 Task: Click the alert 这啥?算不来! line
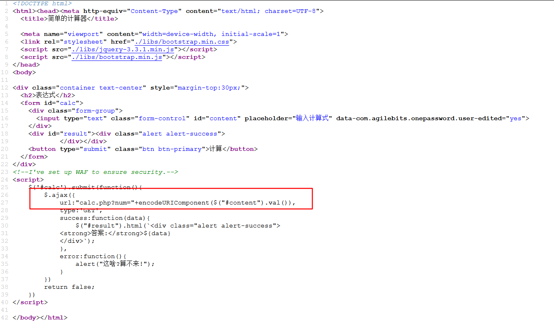click(x=115, y=264)
